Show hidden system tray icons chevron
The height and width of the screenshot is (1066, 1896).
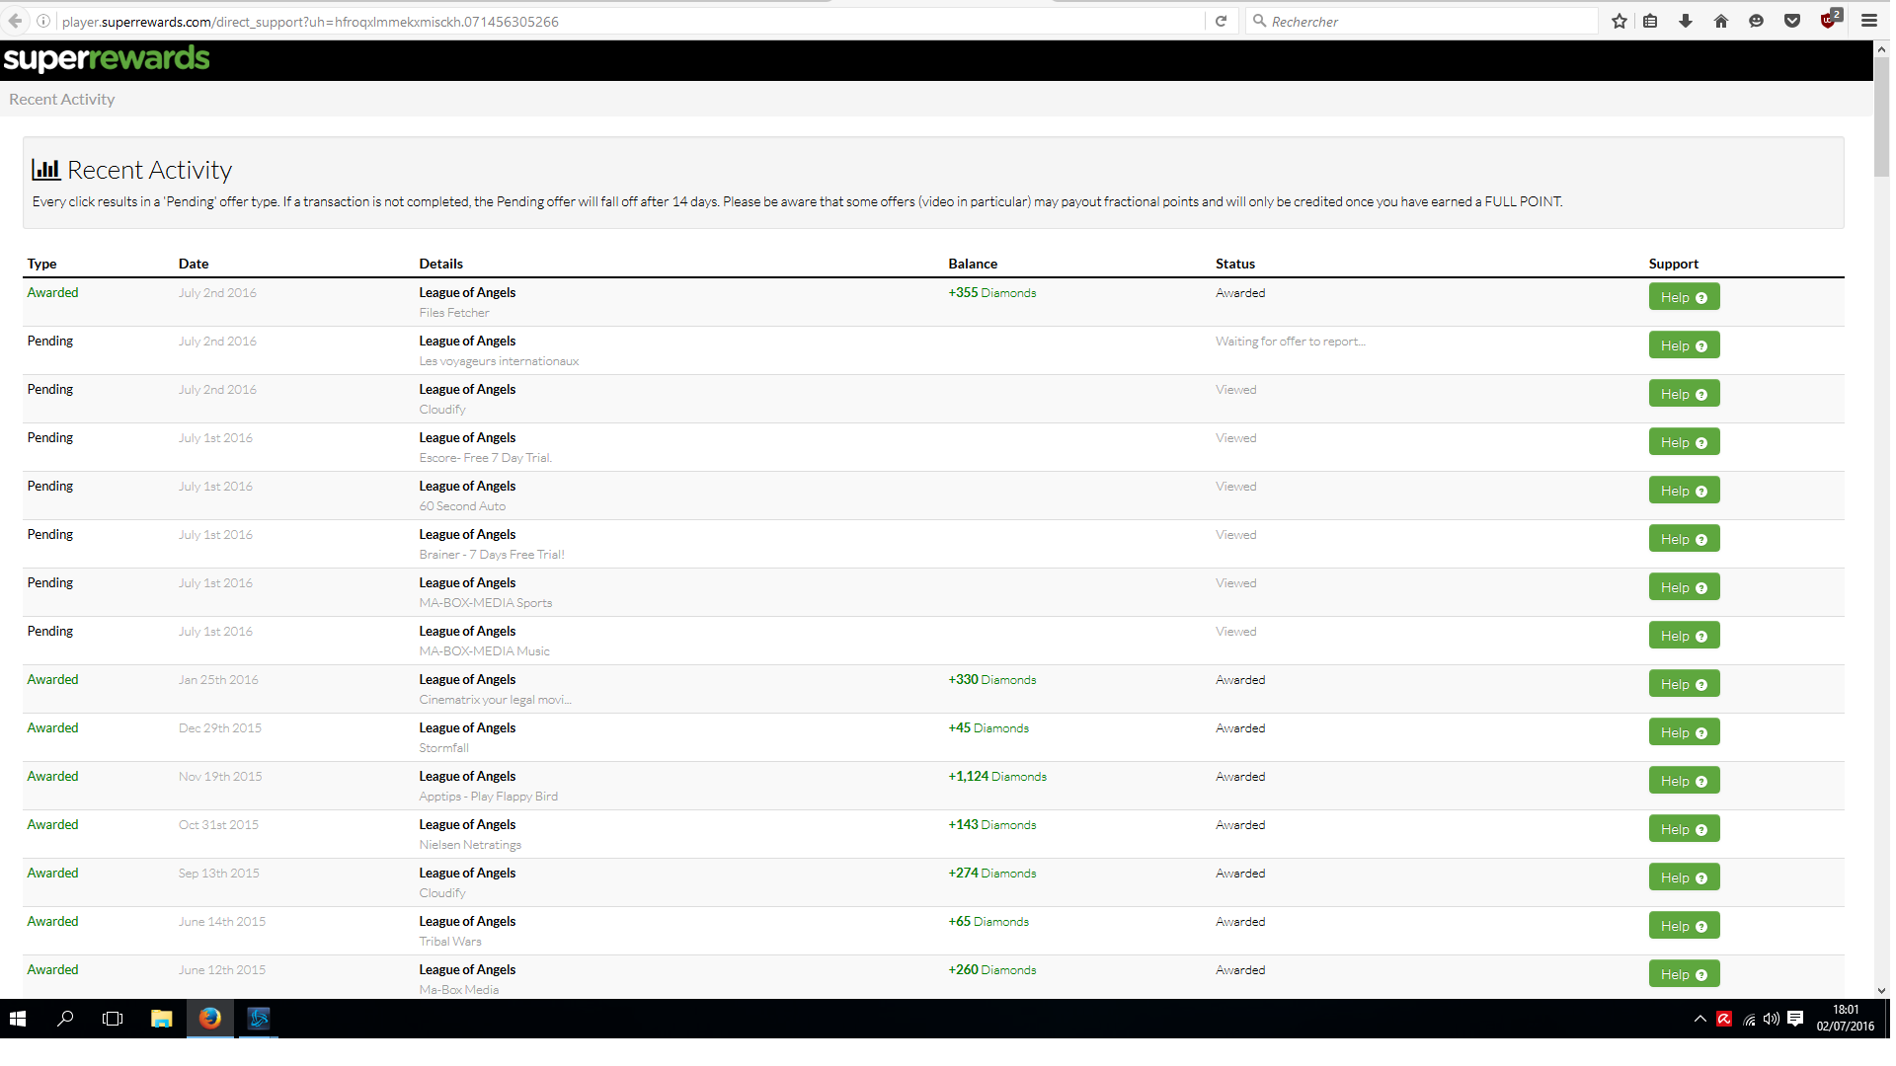[1699, 1019]
